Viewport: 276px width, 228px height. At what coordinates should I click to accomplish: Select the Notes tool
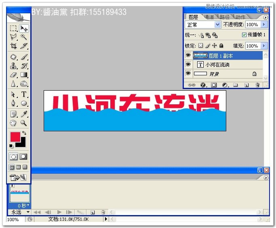pos(13,114)
